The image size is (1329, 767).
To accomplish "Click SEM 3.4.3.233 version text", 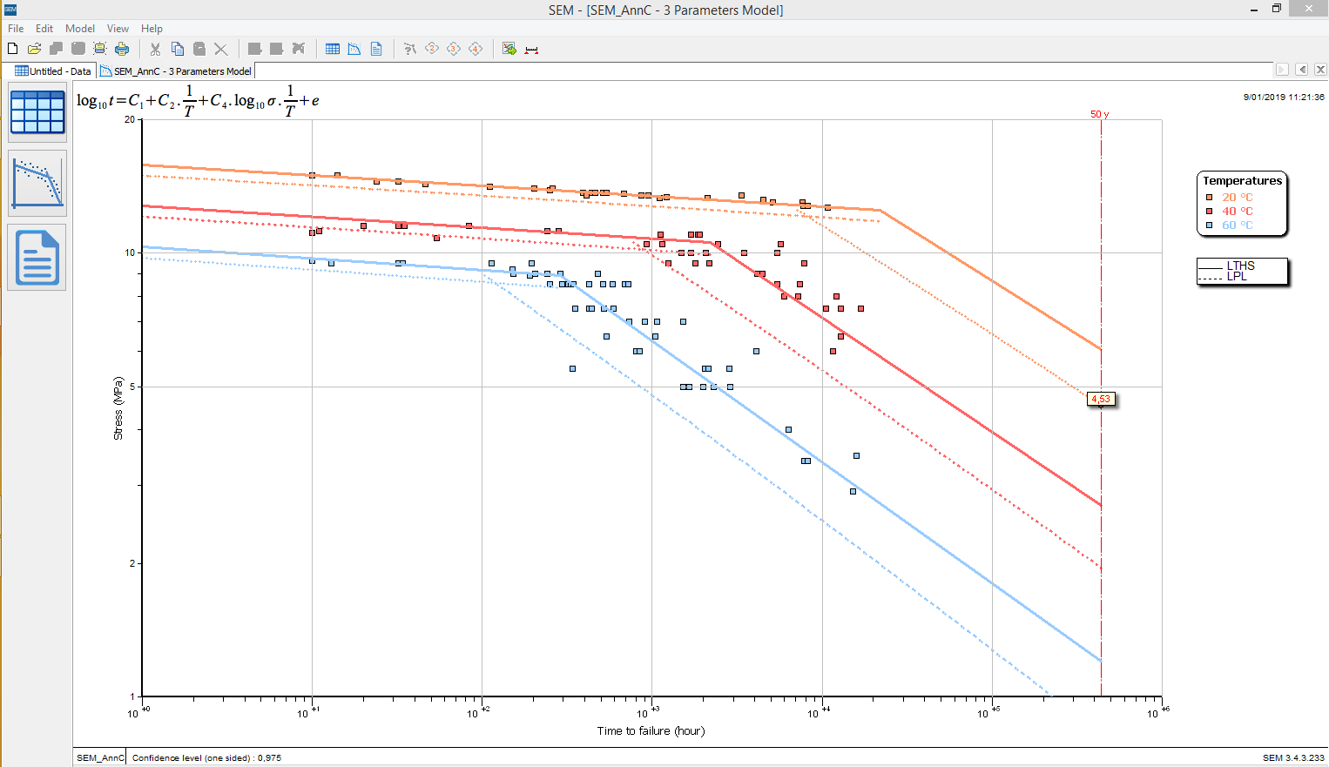I will 1293,757.
